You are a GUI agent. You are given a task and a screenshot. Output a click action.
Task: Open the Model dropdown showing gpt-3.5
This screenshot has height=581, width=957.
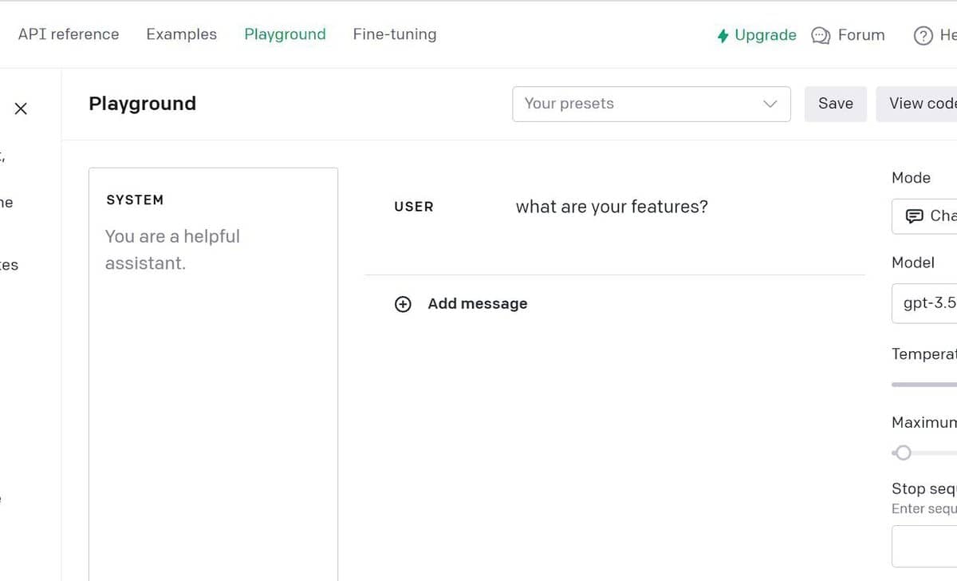(x=925, y=303)
